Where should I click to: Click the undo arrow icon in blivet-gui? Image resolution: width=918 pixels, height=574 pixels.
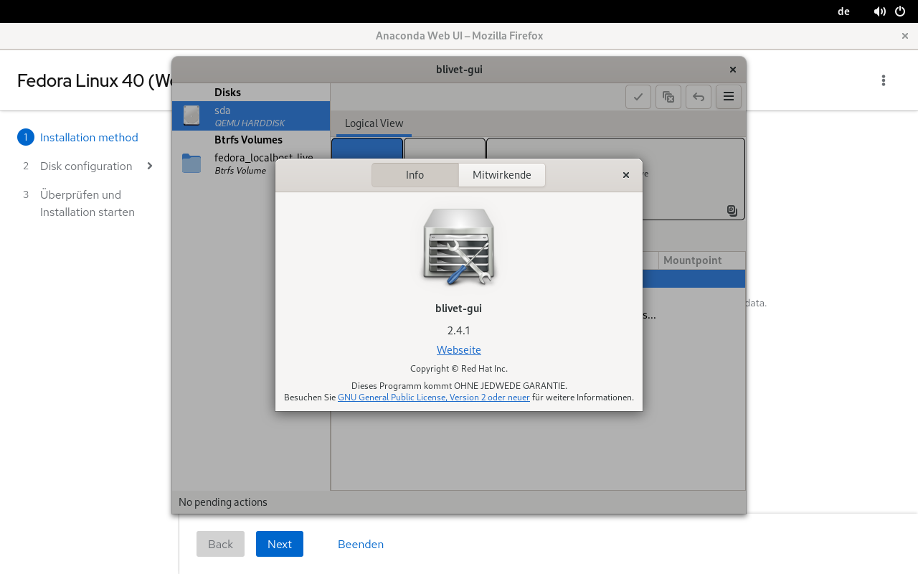(699, 97)
